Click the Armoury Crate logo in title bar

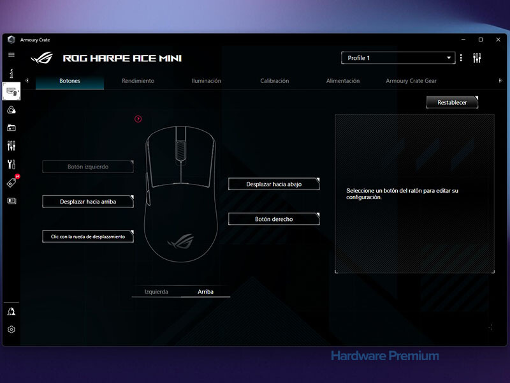click(11, 40)
